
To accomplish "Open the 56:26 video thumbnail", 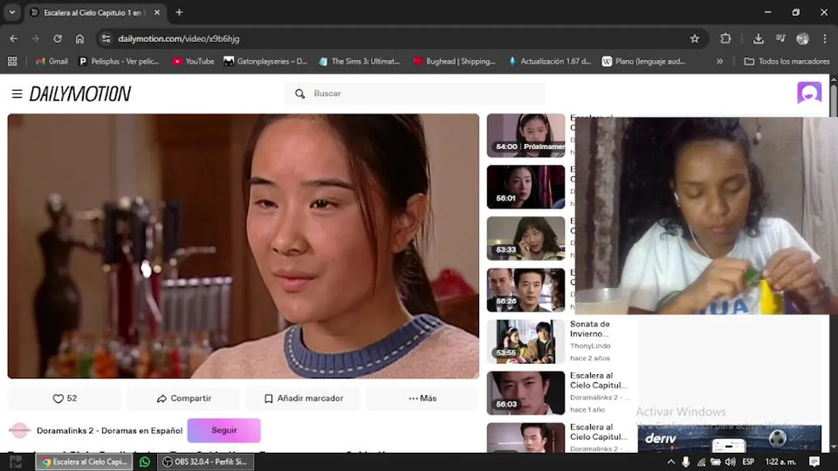I will click(x=526, y=290).
